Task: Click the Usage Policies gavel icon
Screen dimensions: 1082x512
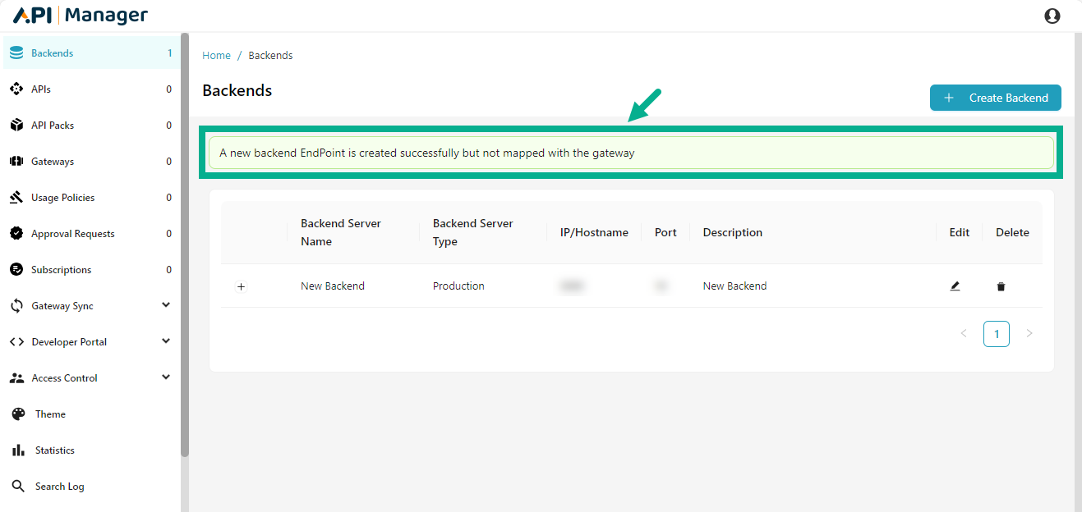Action: tap(16, 198)
